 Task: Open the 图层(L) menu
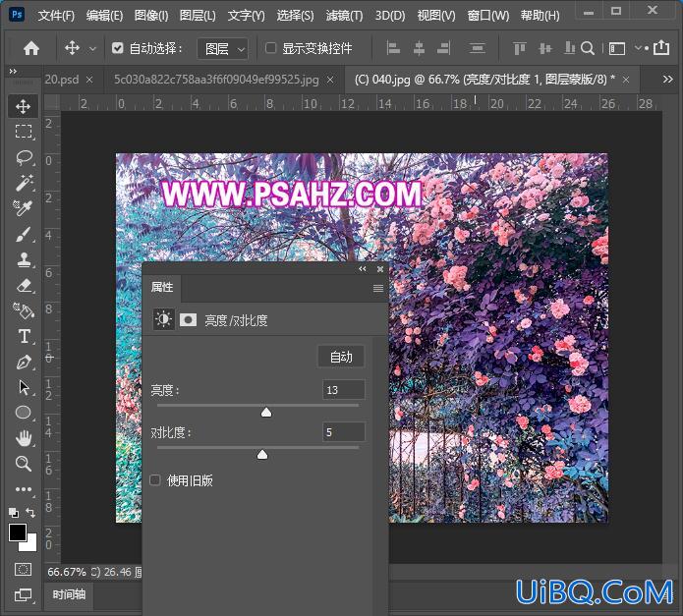click(198, 16)
